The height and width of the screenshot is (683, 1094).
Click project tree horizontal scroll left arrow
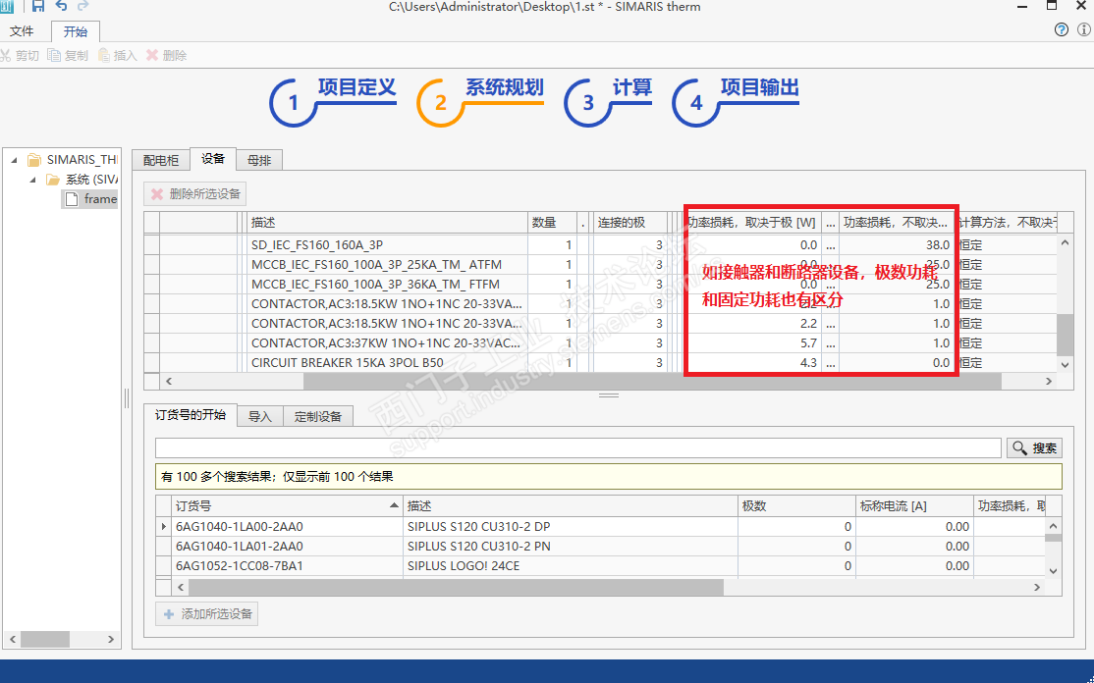[12, 639]
